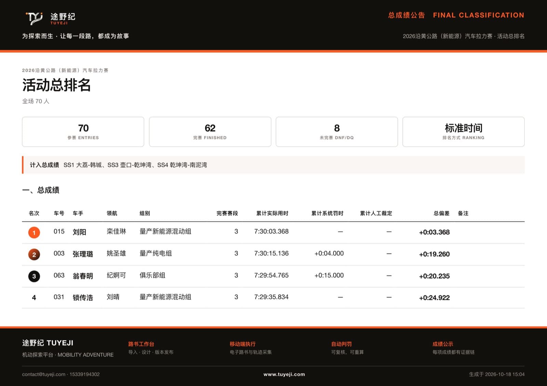This screenshot has height=386, width=547.
Task: Click car number 031
Action: (59, 297)
